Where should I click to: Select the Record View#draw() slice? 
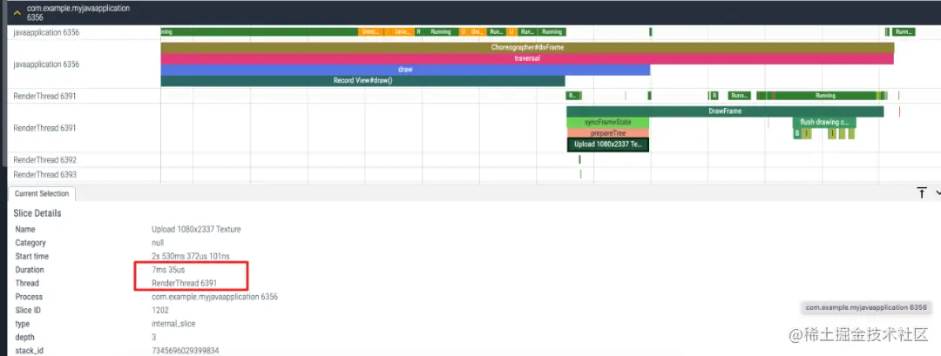(x=363, y=80)
